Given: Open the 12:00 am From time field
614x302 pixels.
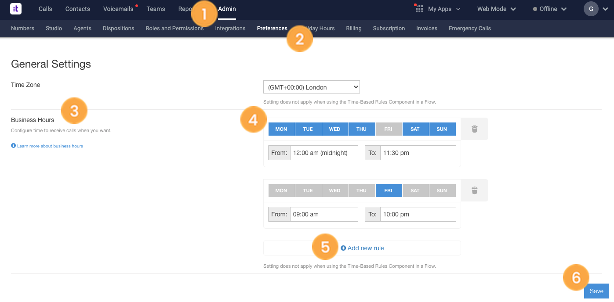Looking at the screenshot, I should (324, 153).
